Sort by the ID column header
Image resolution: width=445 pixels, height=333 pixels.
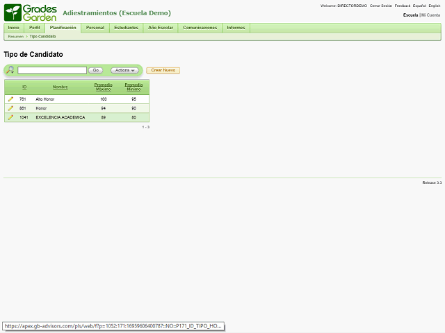(24, 87)
